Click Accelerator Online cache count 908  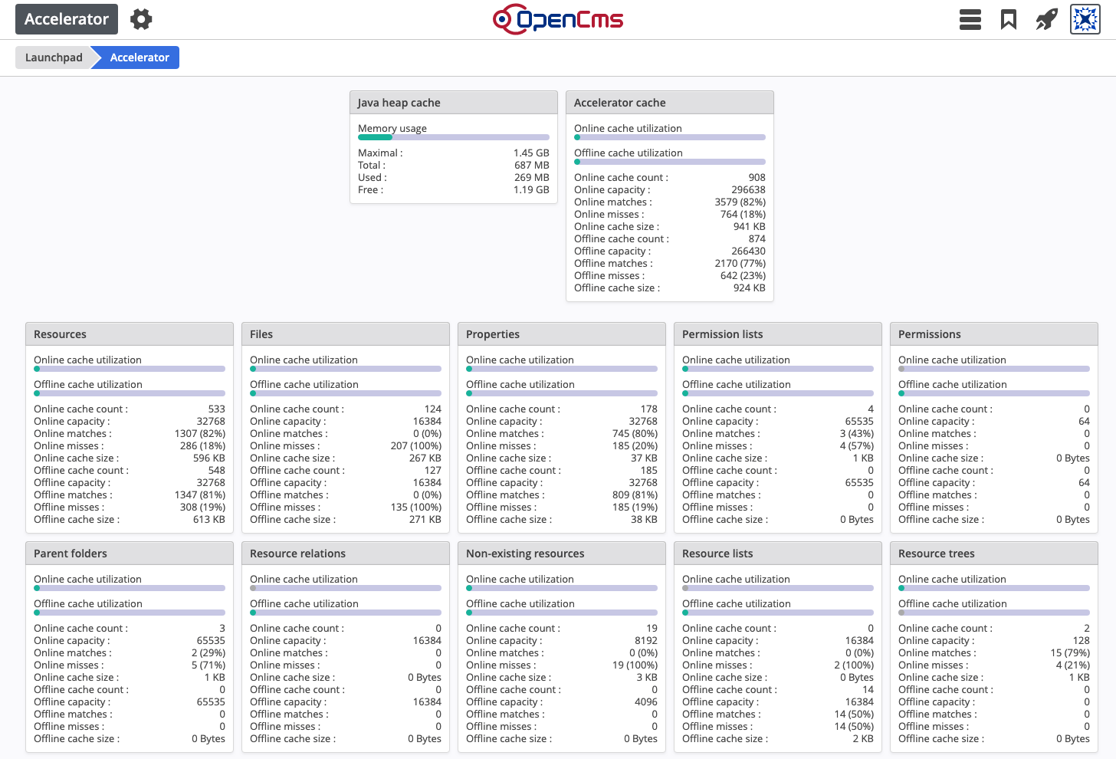tap(757, 177)
